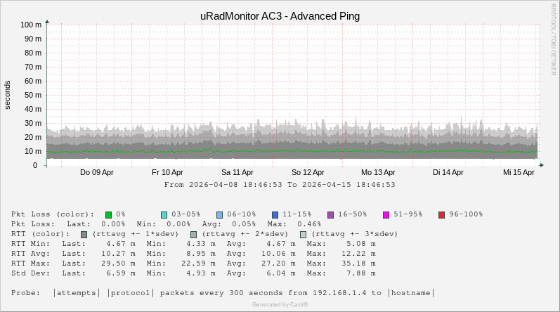Click the graph title uRadMonitor AC3
560x312 pixels.
pyautogui.click(x=280, y=16)
